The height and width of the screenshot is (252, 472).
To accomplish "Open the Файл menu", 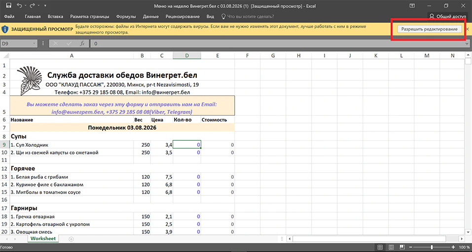I will tap(9, 17).
